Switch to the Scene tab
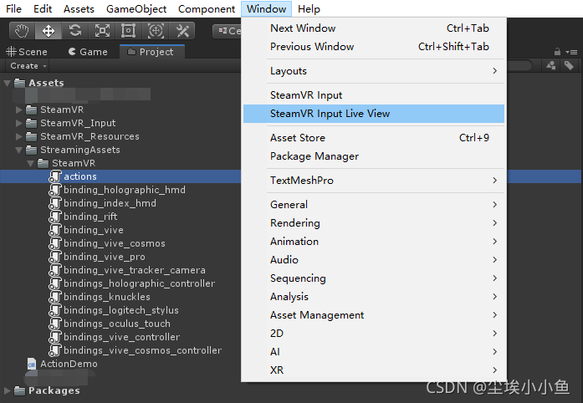 (x=27, y=52)
